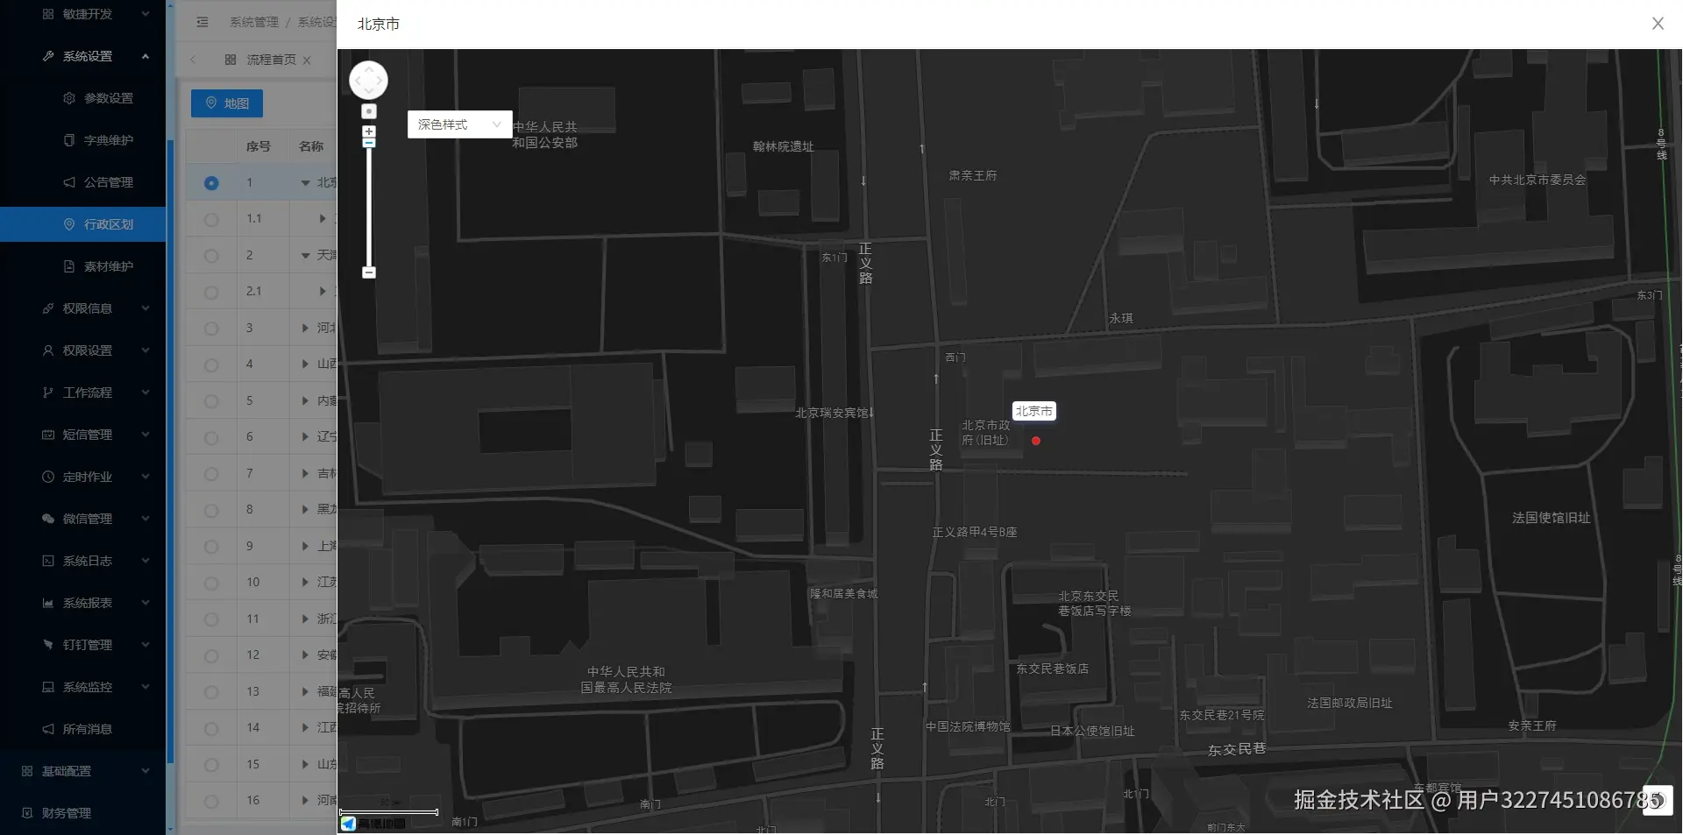Click the 微信管理 wechat icon

pos(48,519)
